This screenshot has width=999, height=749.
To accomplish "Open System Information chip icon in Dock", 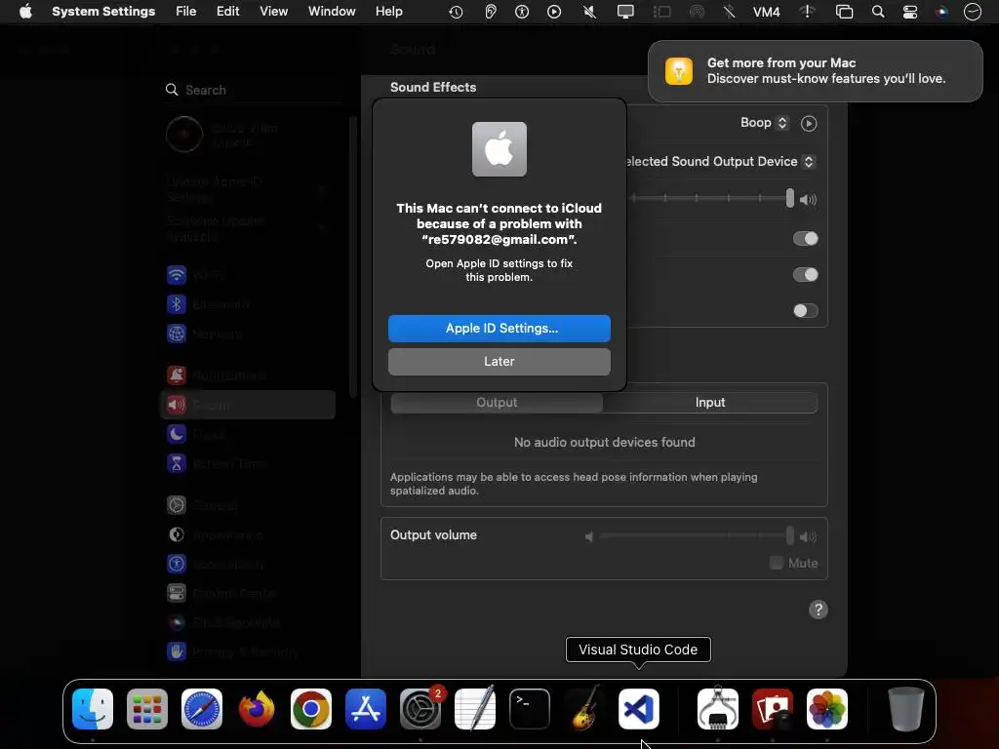I will point(718,709).
